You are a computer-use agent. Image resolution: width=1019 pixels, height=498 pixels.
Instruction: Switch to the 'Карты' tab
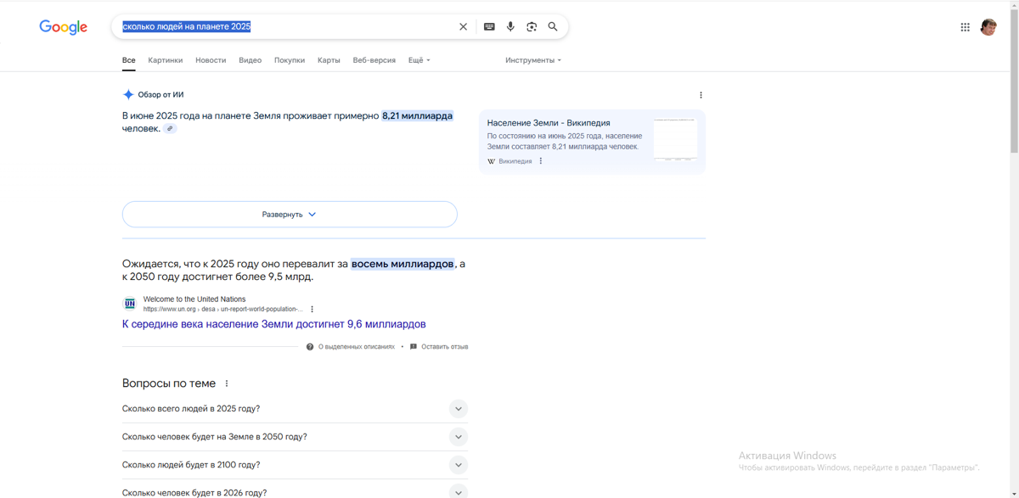(329, 60)
